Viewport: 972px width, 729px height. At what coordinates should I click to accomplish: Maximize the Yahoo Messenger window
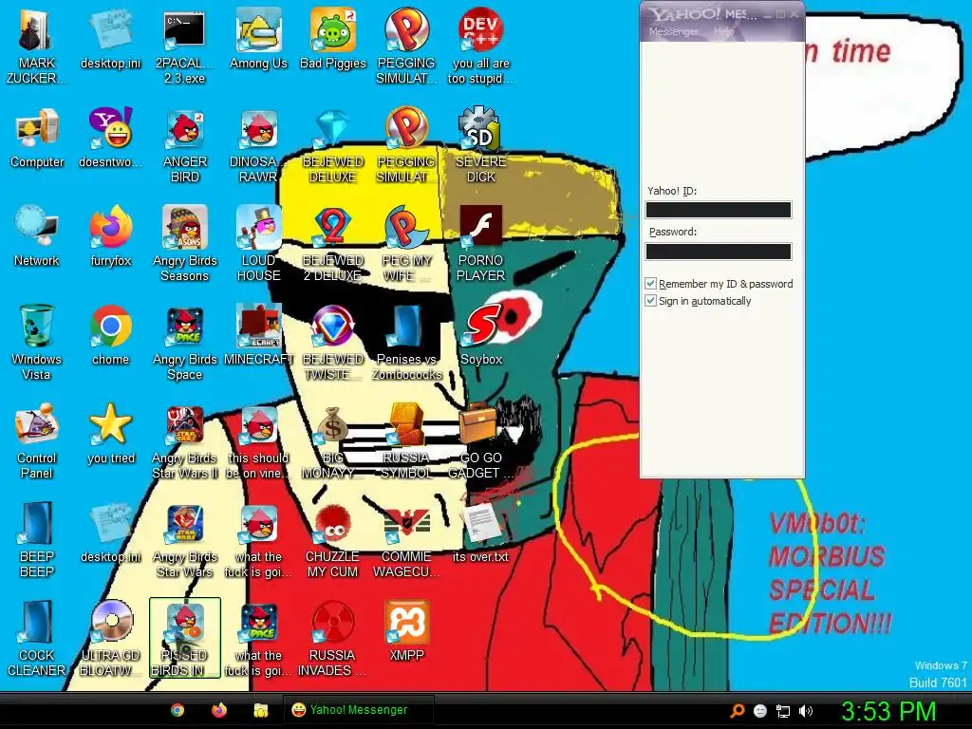(781, 14)
